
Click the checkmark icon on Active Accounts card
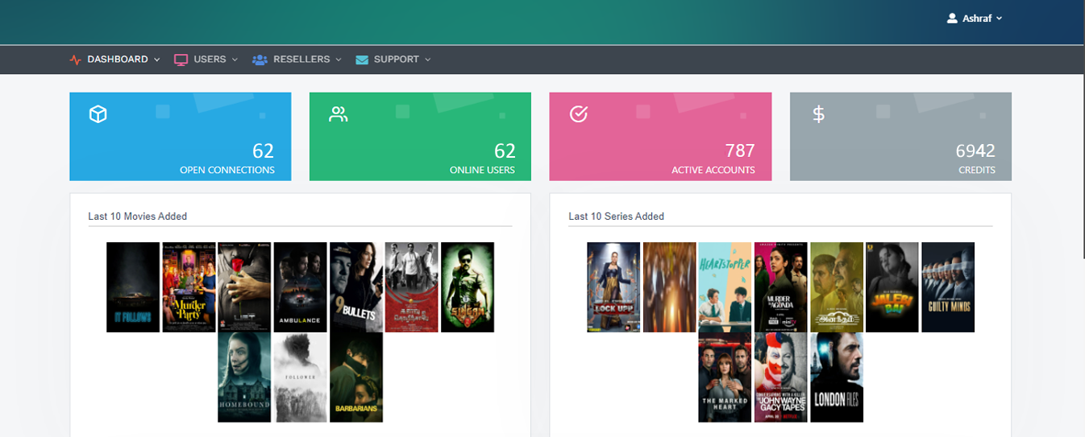click(x=578, y=114)
